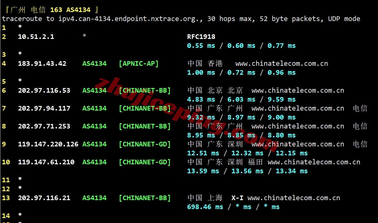Click hop number 13

6,198
